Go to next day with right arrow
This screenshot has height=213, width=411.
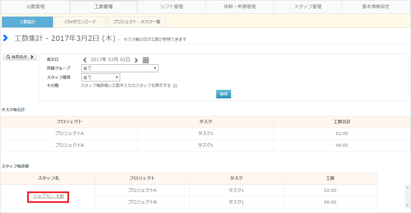click(x=136, y=60)
